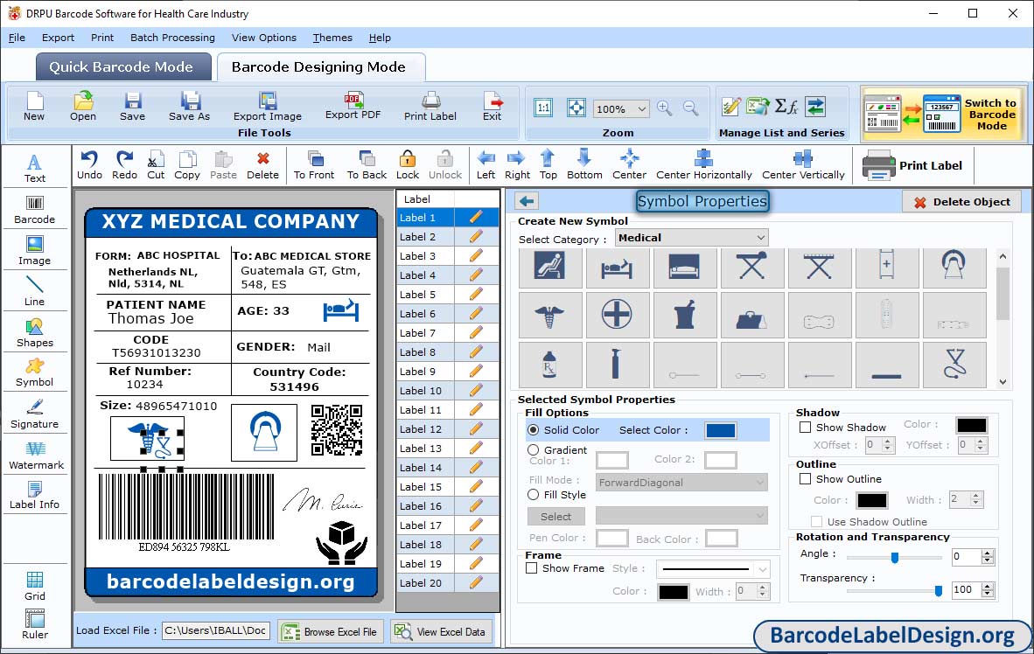Create a New label file
The width and height of the screenshot is (1034, 654).
pos(34,107)
